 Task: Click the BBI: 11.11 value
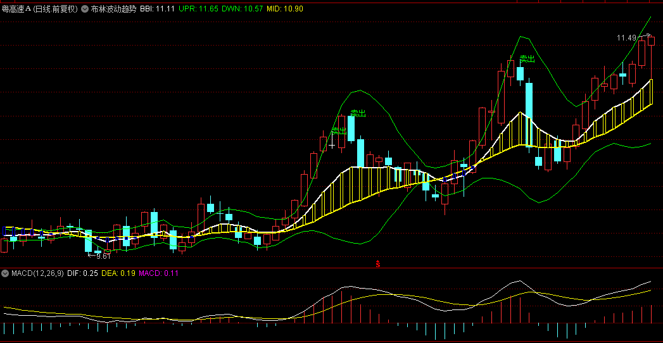(x=157, y=9)
